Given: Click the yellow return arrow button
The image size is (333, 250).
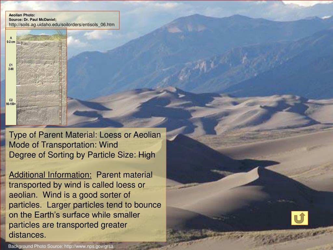Looking at the screenshot, I should point(300,218).
